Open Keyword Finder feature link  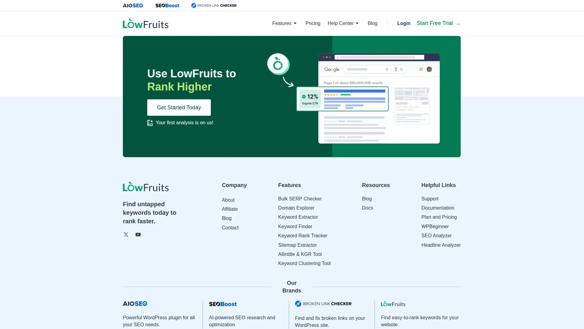click(x=295, y=226)
